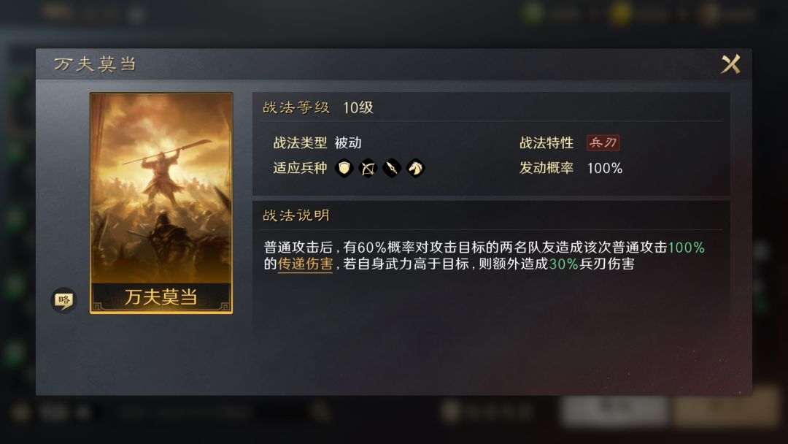The width and height of the screenshot is (788, 444).
Task: Click the 战法说明 section header
Action: (296, 215)
